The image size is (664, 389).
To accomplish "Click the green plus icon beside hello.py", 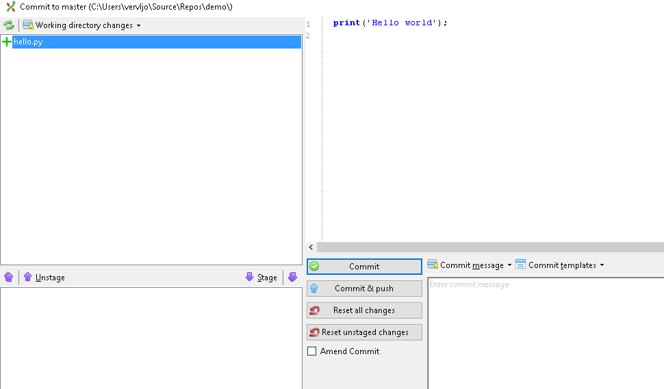I will point(6,42).
